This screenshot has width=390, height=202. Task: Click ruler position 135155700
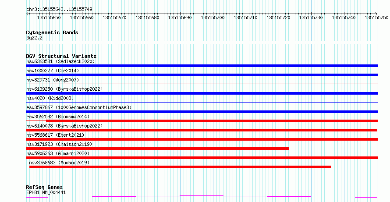(213, 18)
